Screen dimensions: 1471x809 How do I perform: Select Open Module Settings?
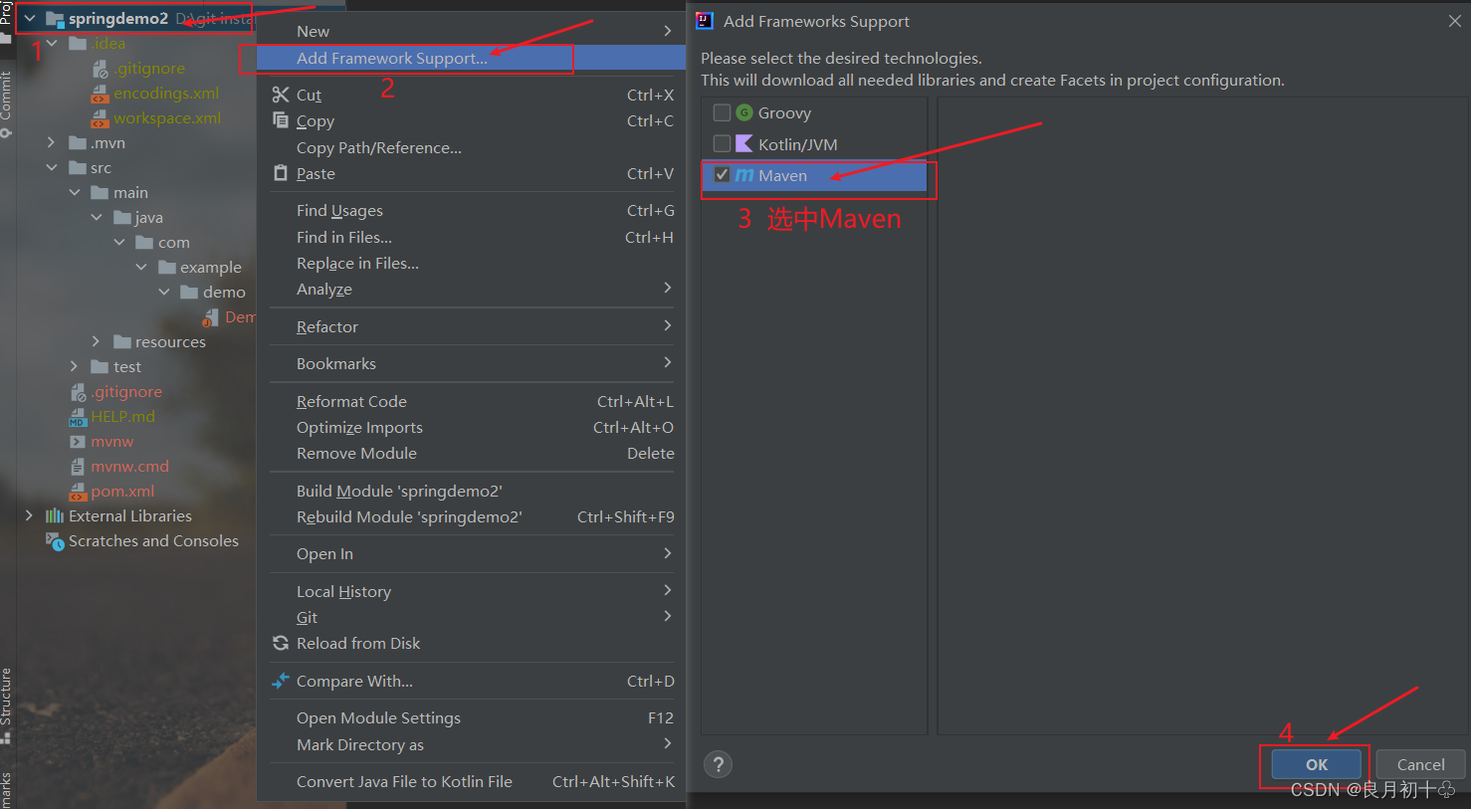tap(471, 717)
